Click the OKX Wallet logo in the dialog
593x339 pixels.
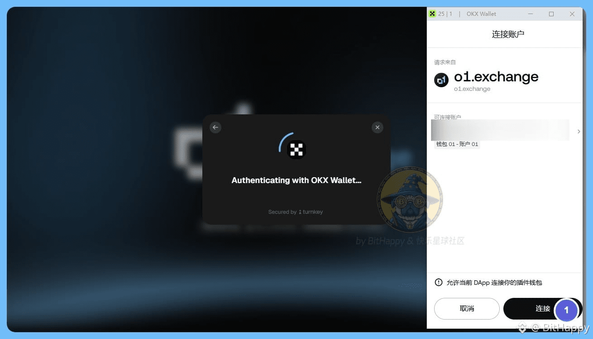pos(296,149)
